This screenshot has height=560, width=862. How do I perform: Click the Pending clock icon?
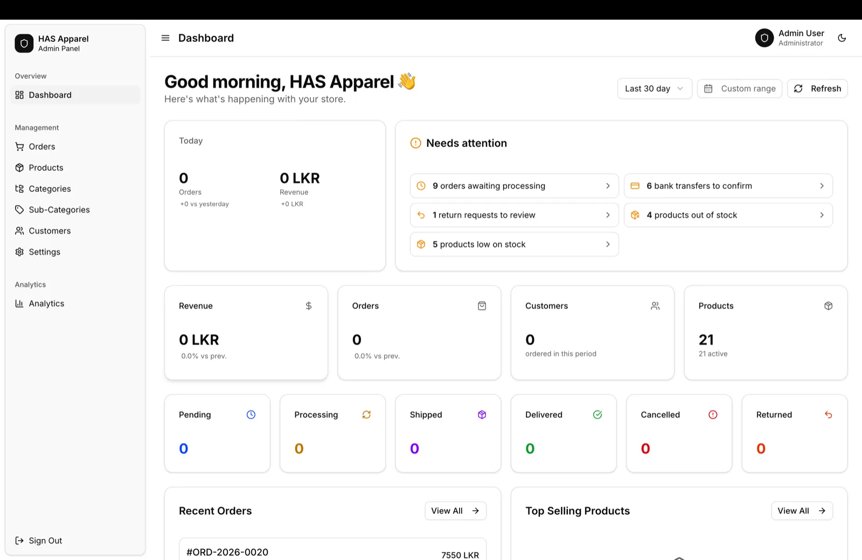[251, 415]
